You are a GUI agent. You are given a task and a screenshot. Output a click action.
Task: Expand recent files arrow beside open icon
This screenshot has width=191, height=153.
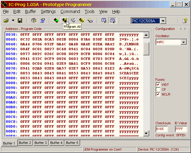click(x=13, y=21)
